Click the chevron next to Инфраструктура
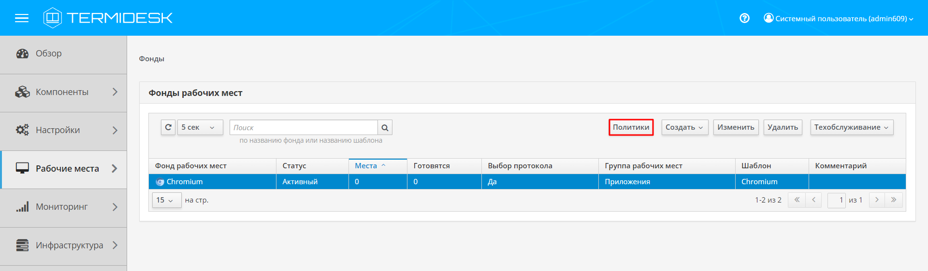928x271 pixels. coord(115,245)
